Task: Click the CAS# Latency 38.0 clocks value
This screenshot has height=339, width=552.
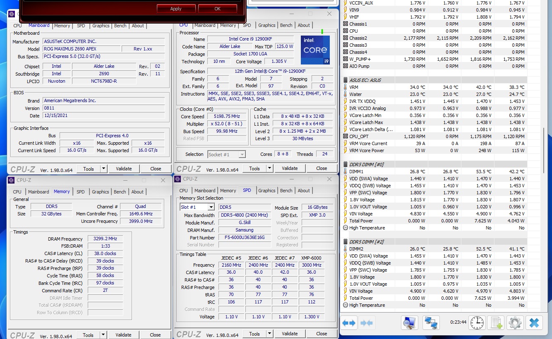Action: (x=105, y=253)
